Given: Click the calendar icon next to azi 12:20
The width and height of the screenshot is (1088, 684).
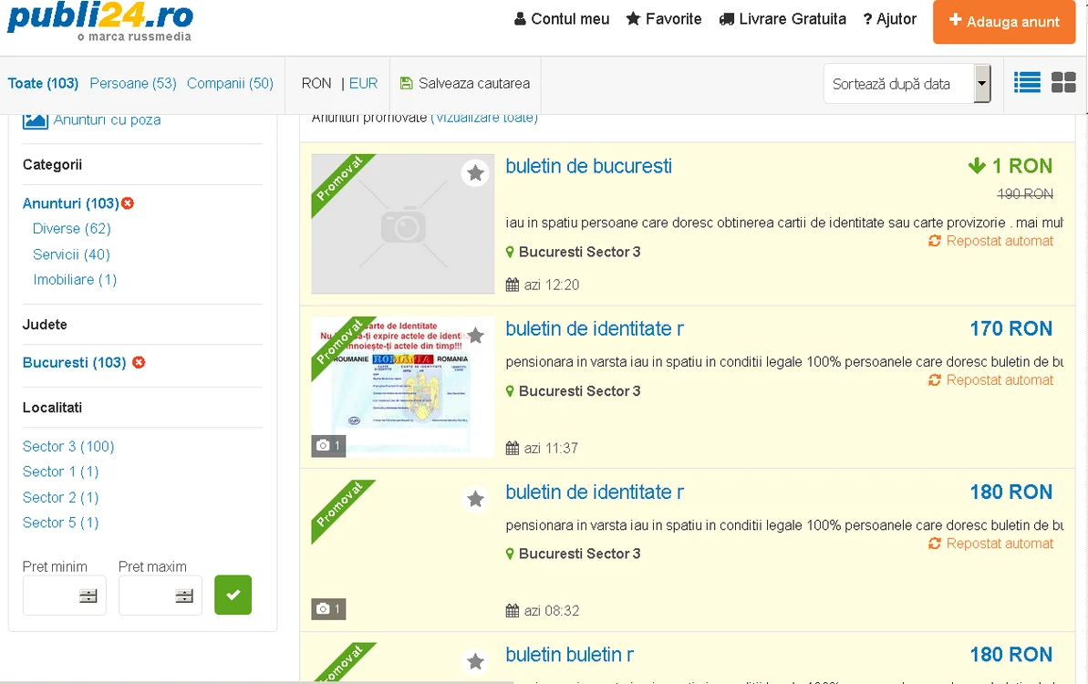Looking at the screenshot, I should pos(513,285).
